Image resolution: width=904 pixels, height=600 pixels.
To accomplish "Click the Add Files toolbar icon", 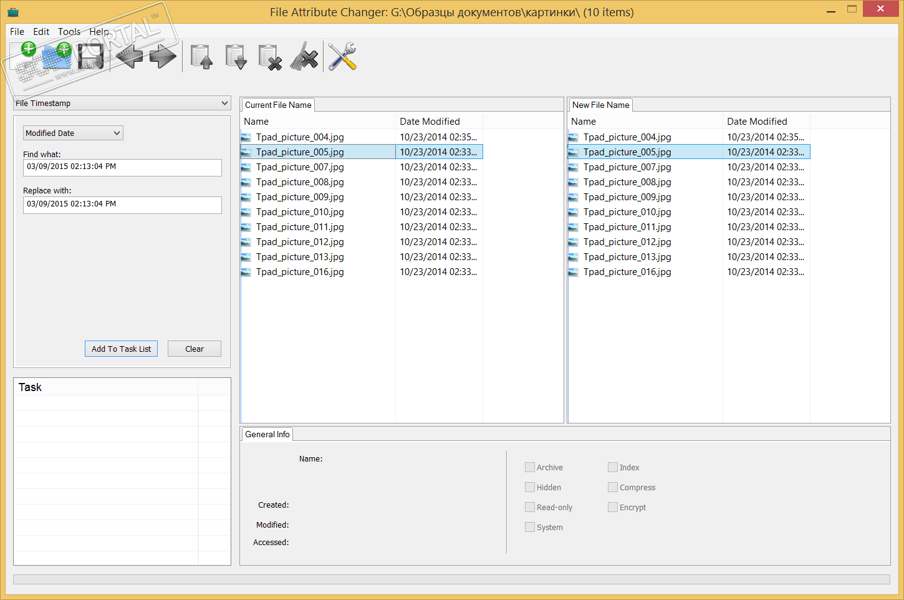I will (24, 57).
